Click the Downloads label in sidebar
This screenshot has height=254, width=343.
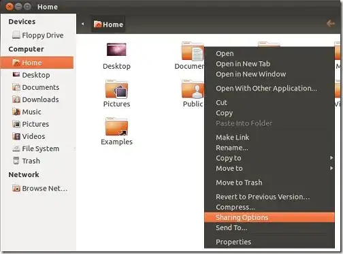40,99
